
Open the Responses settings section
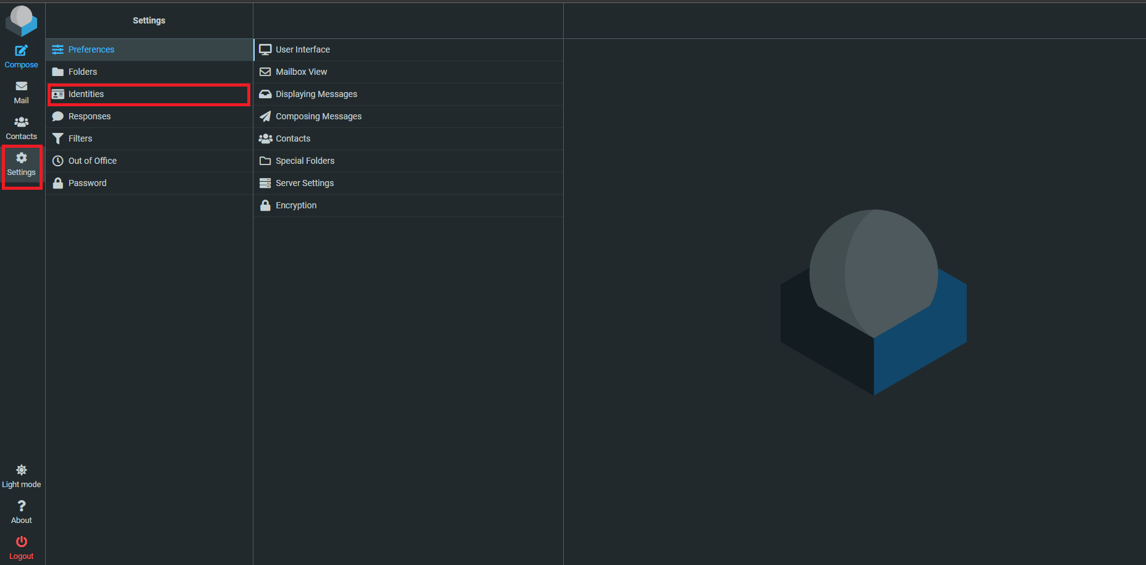point(89,116)
